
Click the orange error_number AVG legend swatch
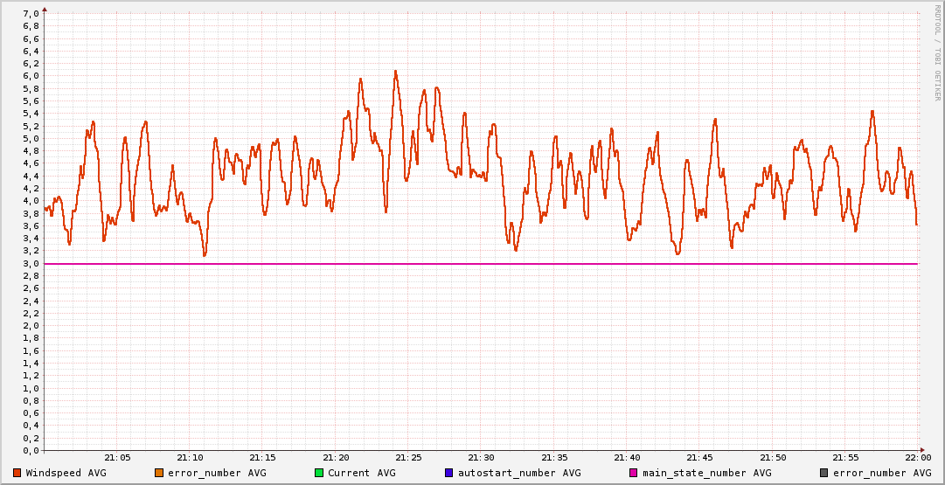click(158, 473)
